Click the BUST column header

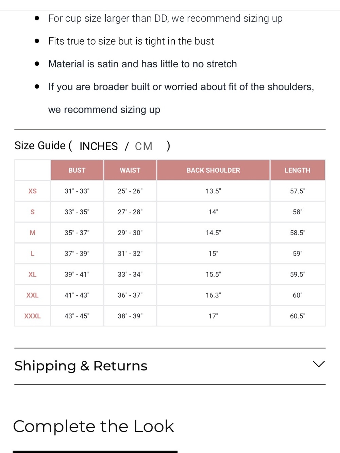[77, 170]
